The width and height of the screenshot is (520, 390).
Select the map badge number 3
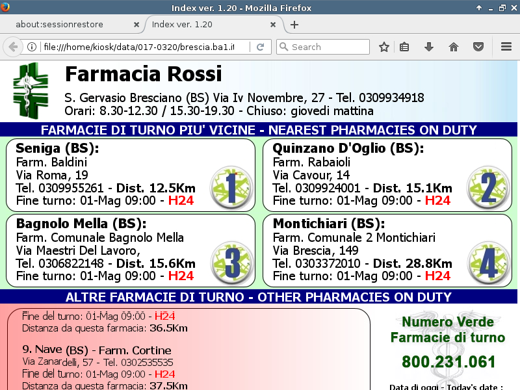click(x=231, y=263)
